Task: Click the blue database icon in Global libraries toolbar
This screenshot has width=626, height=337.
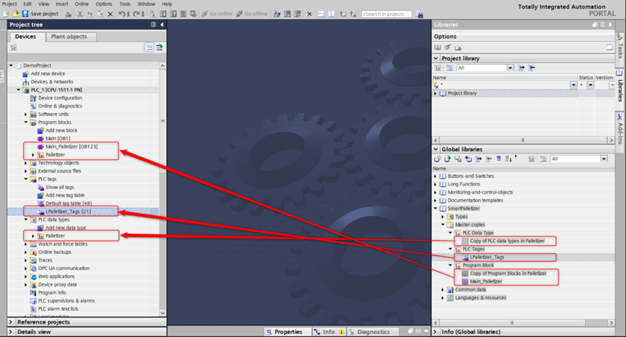Action: [499, 159]
